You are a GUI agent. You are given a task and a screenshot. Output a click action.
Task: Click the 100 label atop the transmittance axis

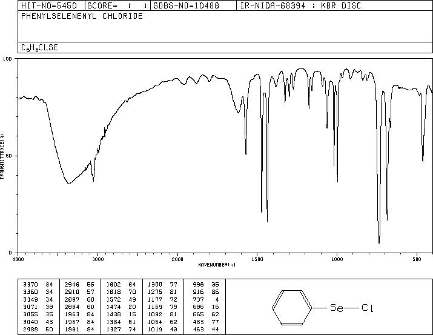coord(7,59)
